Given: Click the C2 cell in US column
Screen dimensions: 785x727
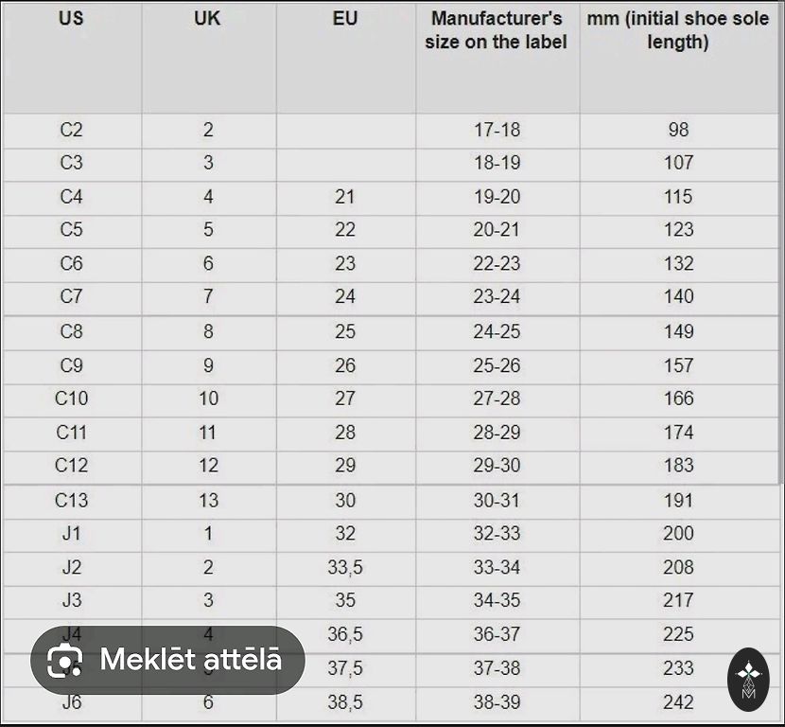Looking at the screenshot, I should click(71, 130).
